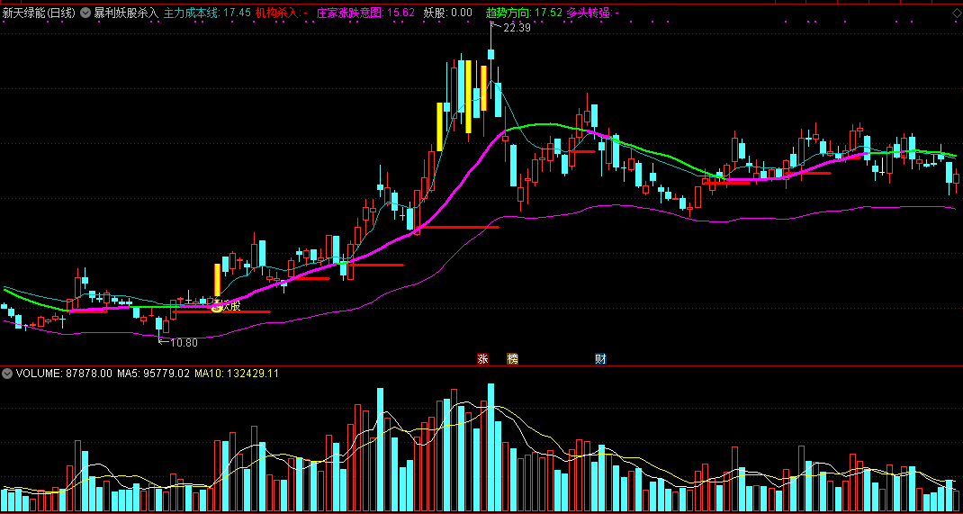The height and width of the screenshot is (514, 963).
Task: Click the orange 榜 event marker icon
Action: [512, 358]
